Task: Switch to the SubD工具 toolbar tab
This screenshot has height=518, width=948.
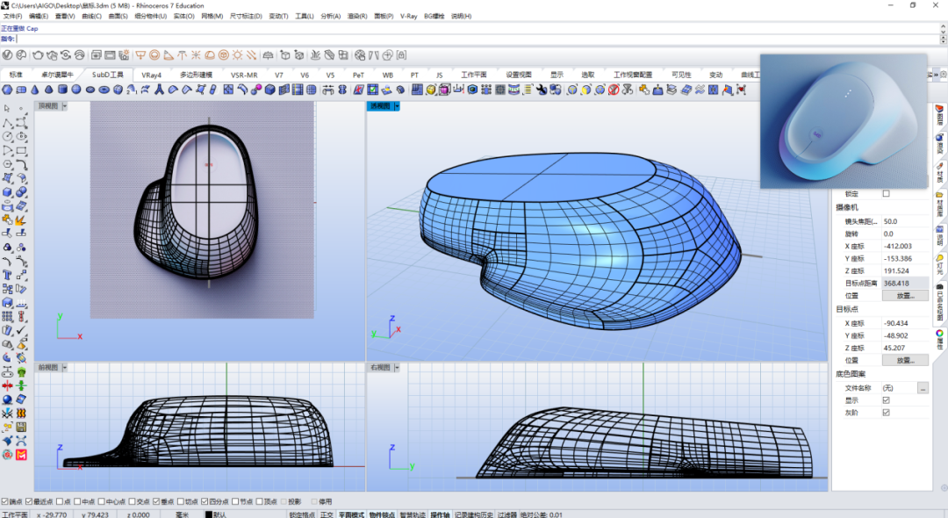Action: (x=108, y=75)
